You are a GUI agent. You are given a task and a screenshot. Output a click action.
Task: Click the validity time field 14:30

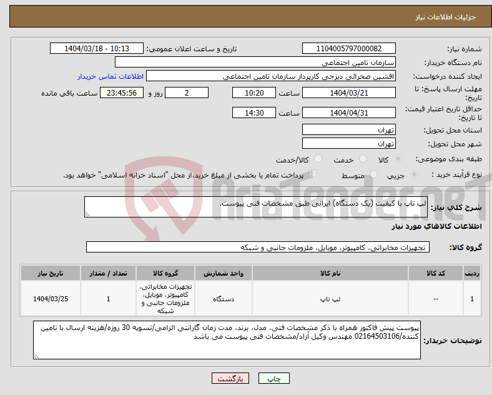[x=254, y=112]
